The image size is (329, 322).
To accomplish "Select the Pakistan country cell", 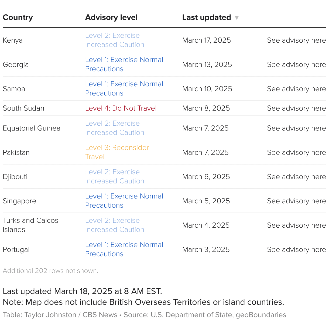I will (x=16, y=152).
